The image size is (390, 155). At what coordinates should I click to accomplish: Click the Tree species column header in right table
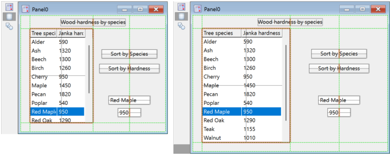222,33
